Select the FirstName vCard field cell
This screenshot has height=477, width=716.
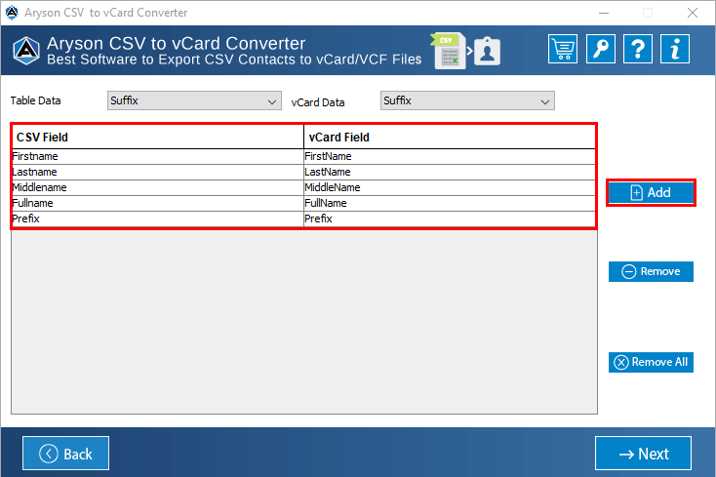click(x=450, y=157)
